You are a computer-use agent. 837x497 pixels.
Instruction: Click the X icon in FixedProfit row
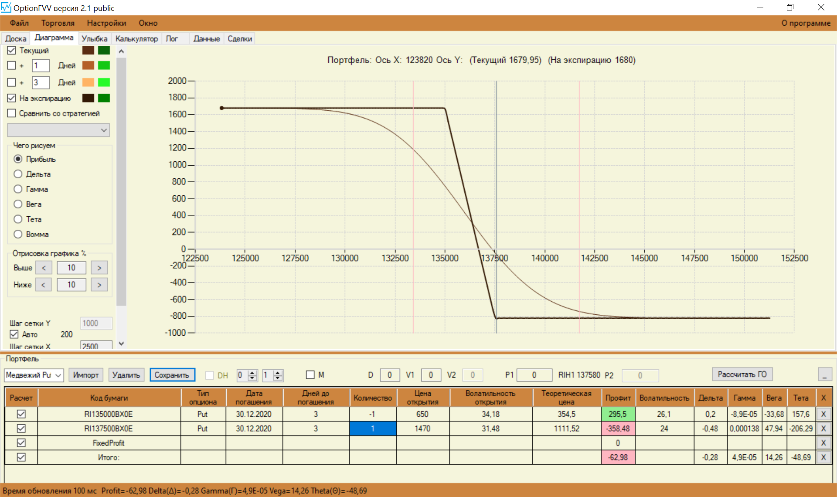point(823,443)
